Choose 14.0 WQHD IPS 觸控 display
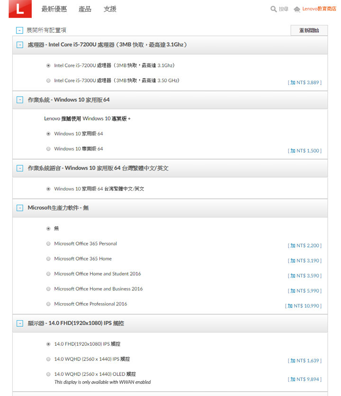341x396 pixels. click(48, 359)
